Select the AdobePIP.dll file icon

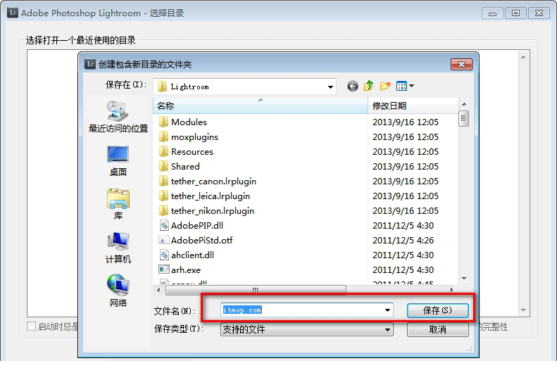tap(164, 226)
